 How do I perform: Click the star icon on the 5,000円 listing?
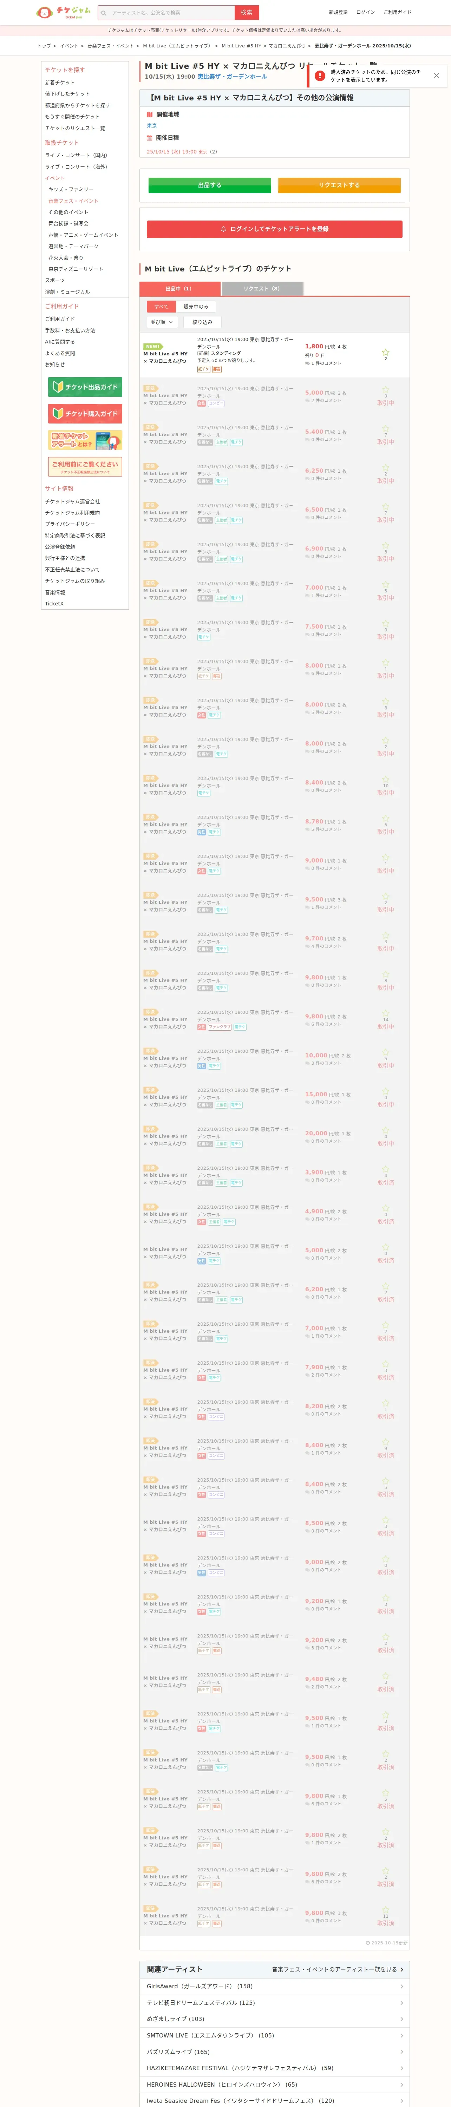(x=386, y=389)
